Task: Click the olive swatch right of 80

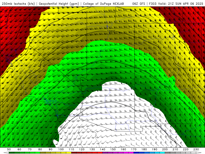Action: 43,153
